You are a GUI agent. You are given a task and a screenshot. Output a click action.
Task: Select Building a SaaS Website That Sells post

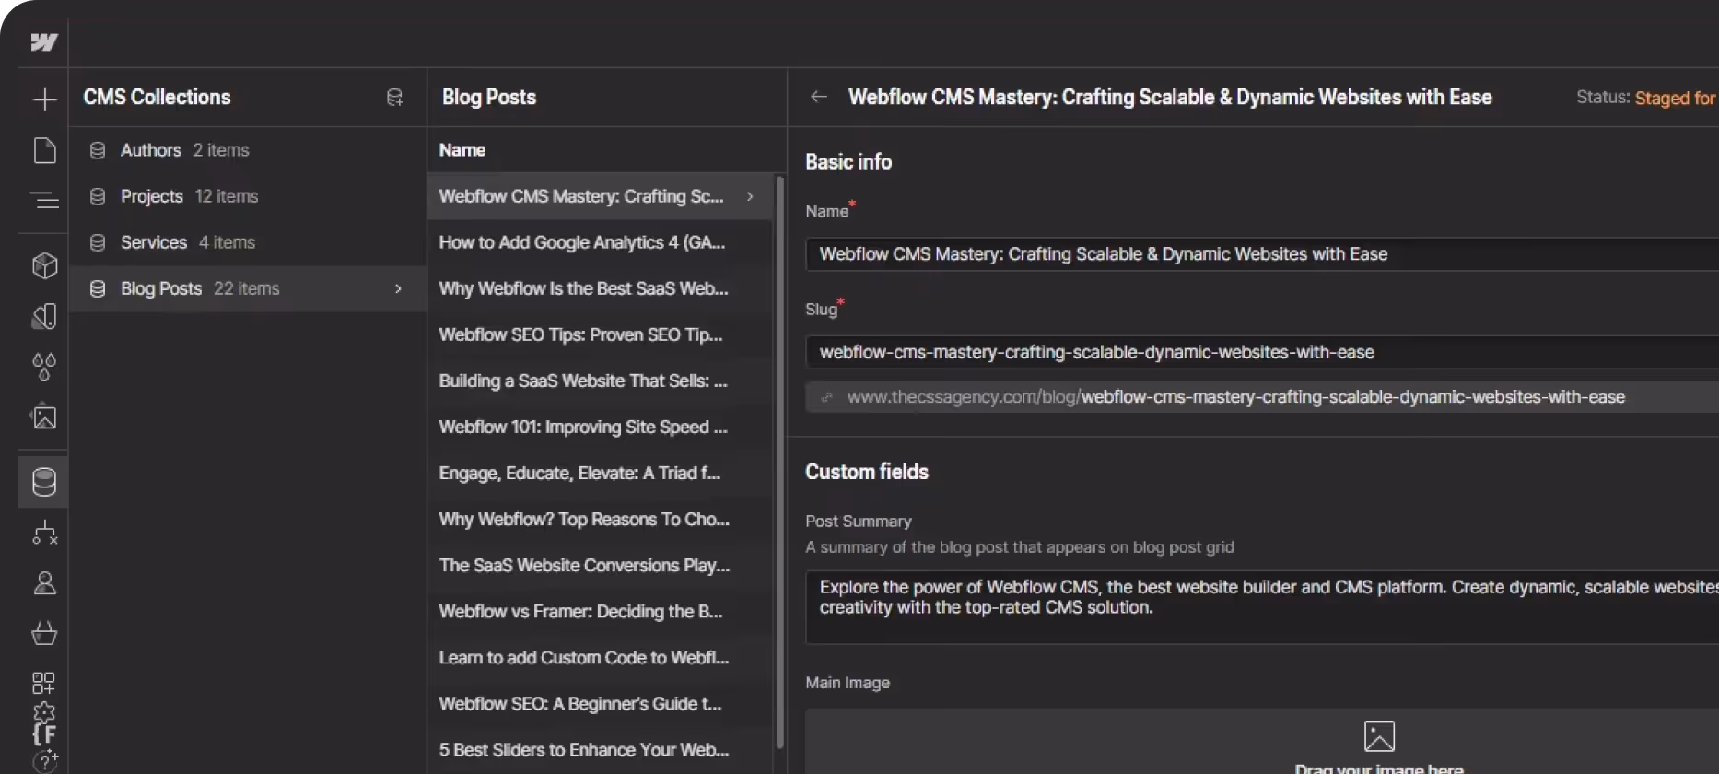click(x=601, y=381)
